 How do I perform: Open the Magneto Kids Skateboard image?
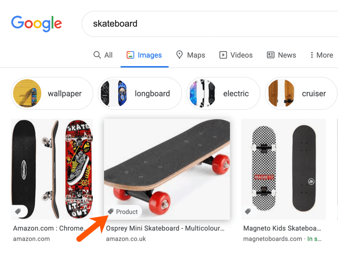[x=283, y=169]
